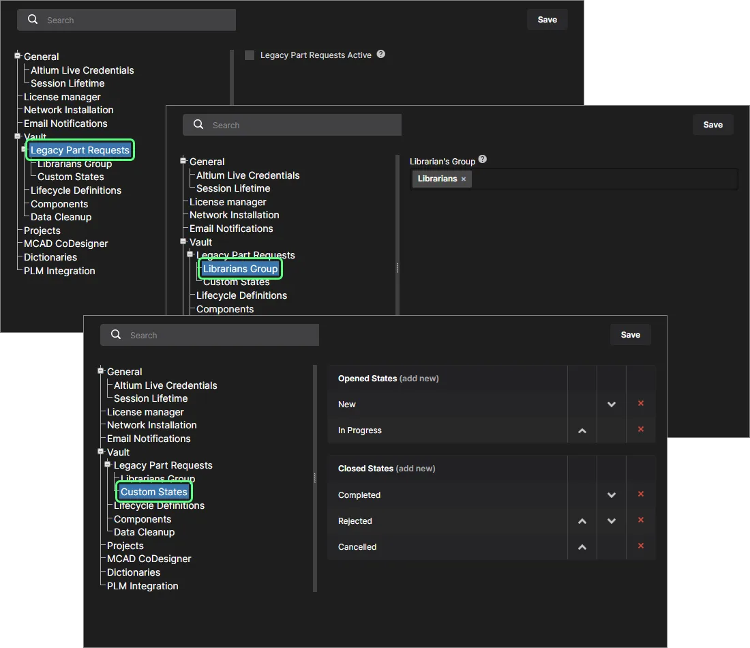Move the New state down
The image size is (750, 648).
click(x=612, y=404)
